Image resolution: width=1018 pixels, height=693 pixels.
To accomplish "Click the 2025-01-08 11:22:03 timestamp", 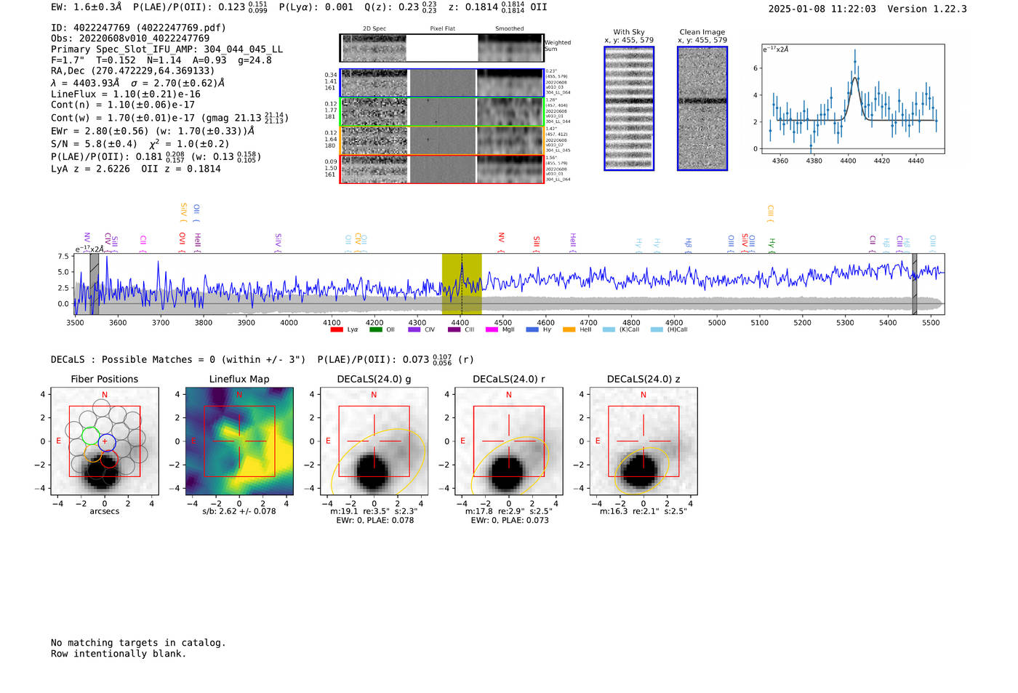I will pyautogui.click(x=822, y=9).
